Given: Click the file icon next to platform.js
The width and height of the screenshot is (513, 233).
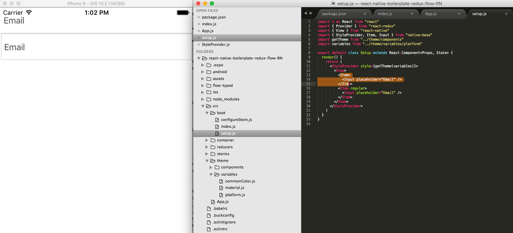Looking at the screenshot, I should (221, 195).
